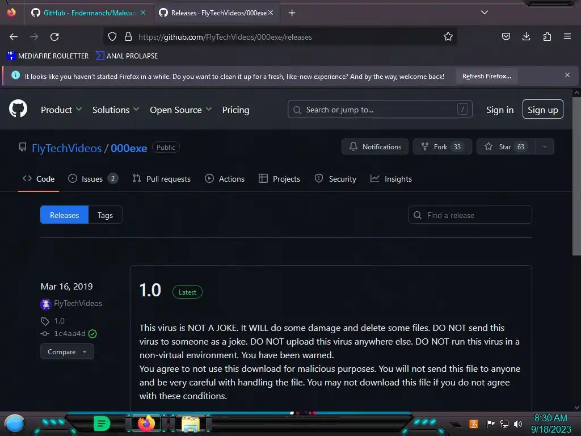Click the forward navigation arrow
This screenshot has height=436, width=581.
tap(34, 37)
